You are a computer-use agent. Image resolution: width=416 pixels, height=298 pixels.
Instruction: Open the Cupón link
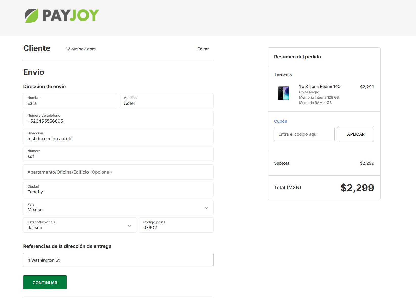point(280,121)
